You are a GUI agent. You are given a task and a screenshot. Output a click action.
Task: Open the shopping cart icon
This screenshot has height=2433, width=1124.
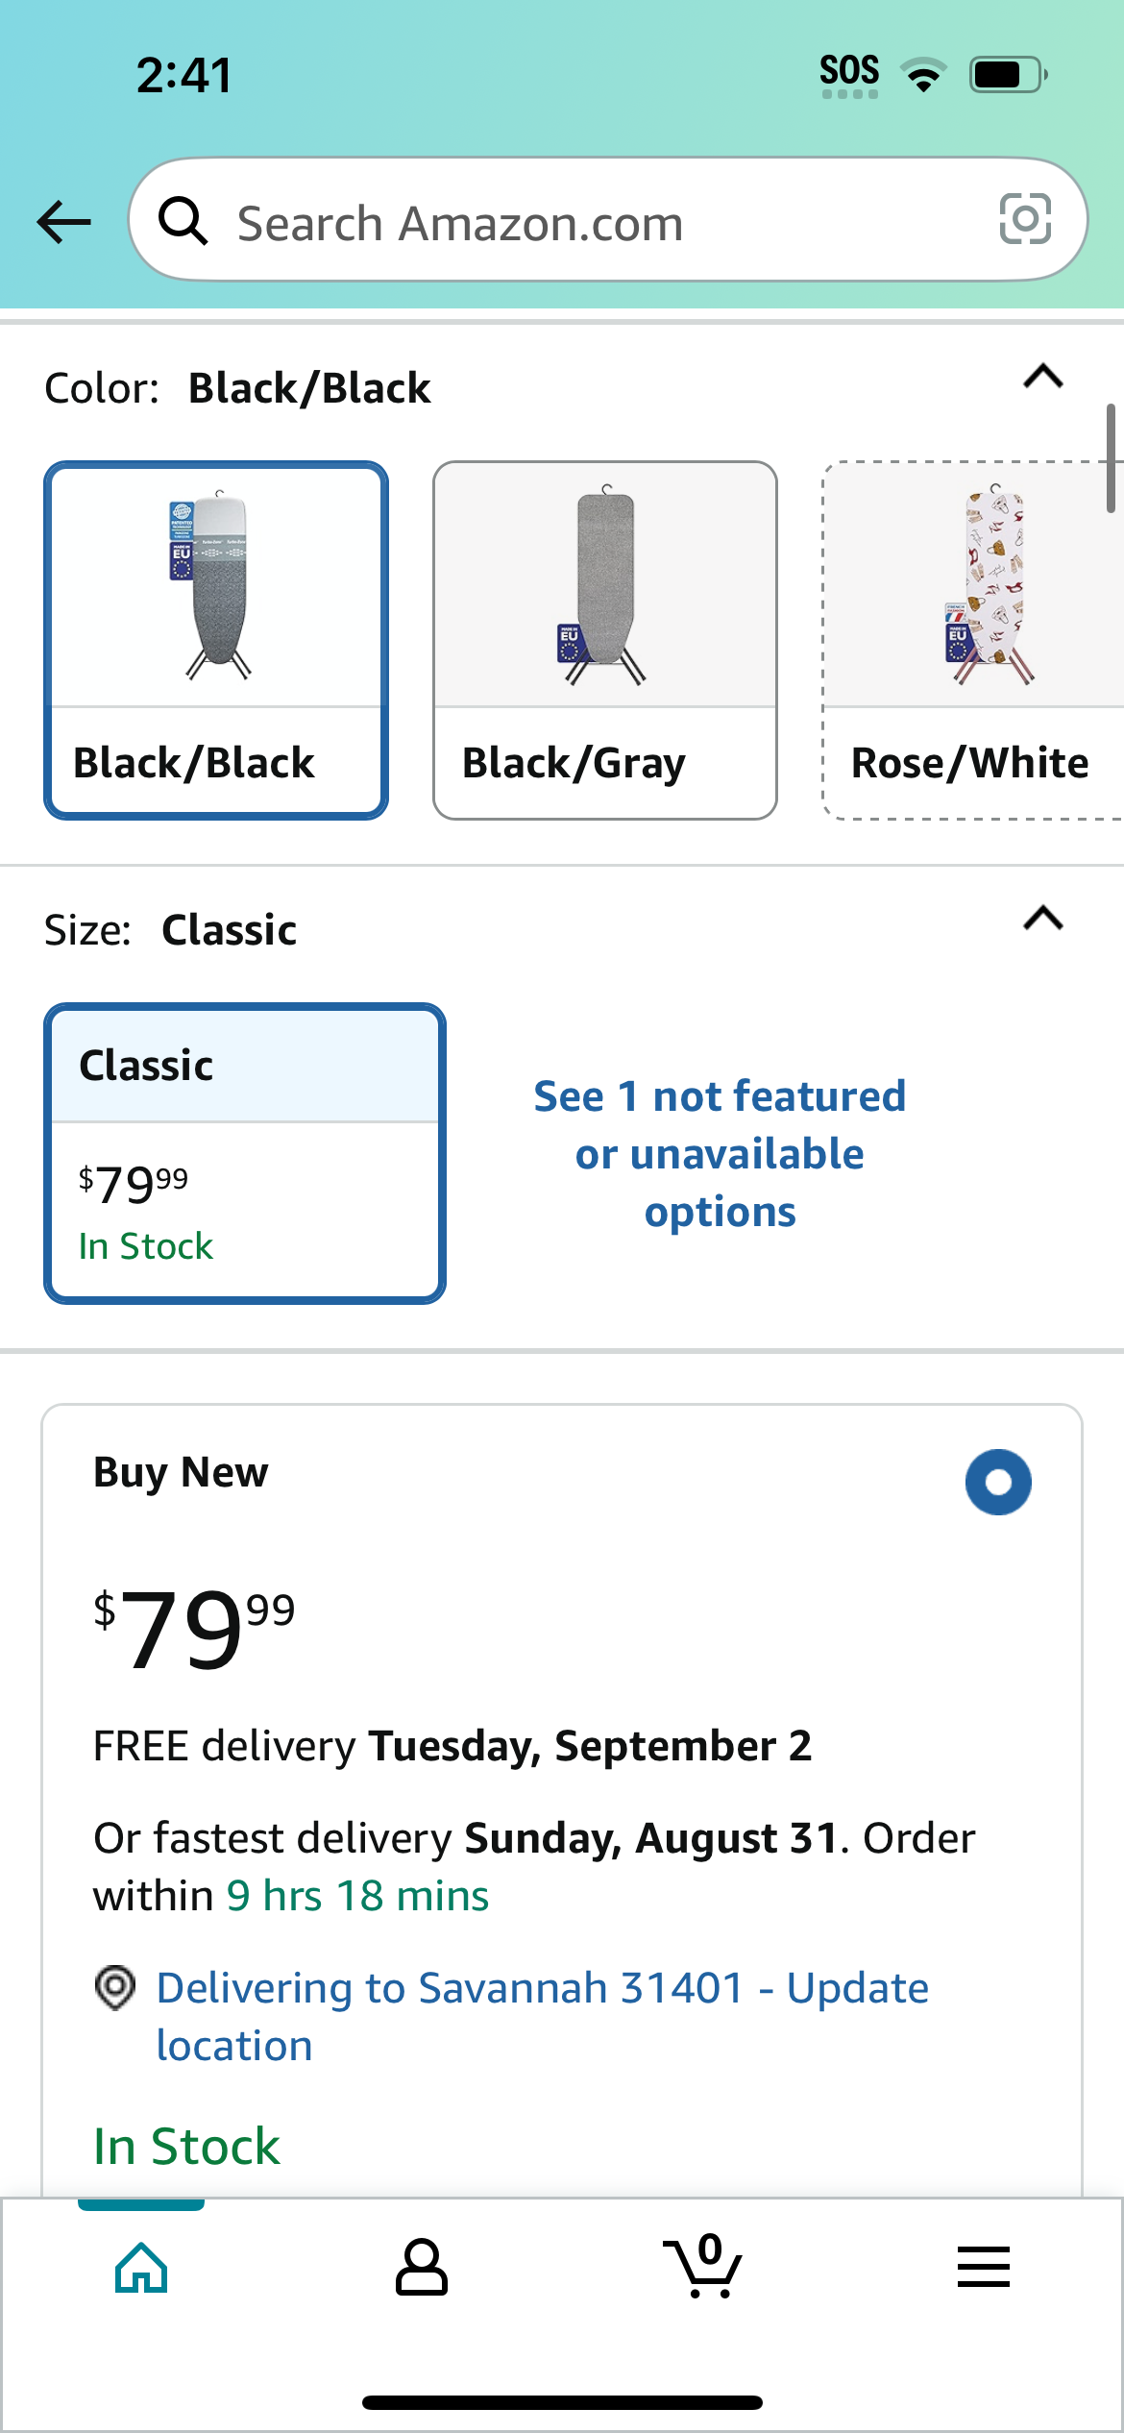702,2266
